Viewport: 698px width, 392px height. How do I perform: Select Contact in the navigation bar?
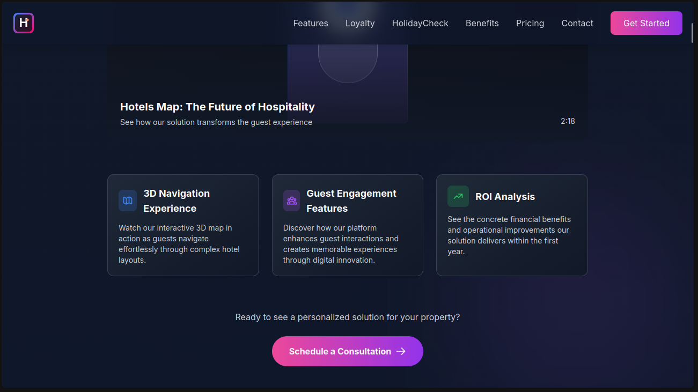pos(577,23)
